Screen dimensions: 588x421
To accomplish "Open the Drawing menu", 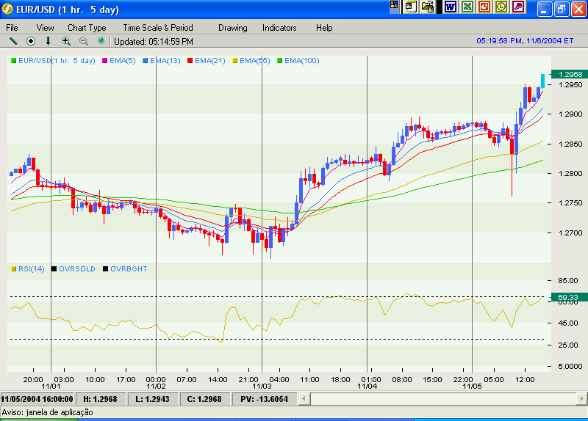I will pyautogui.click(x=232, y=28).
